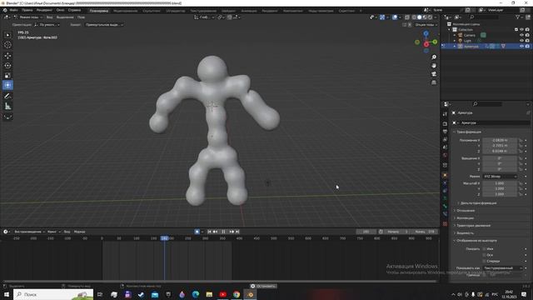
Task: Select the Annotate pencil tool
Action: (7, 97)
